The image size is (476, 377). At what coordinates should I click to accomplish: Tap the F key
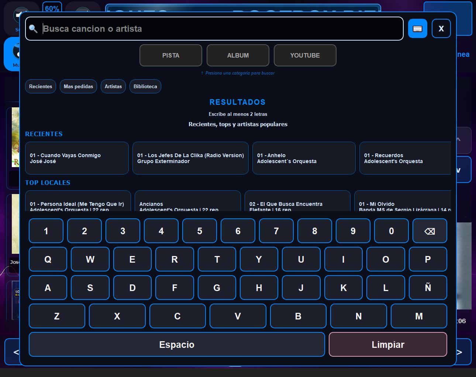[175, 288]
